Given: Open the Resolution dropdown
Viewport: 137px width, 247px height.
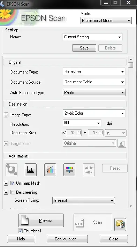Looking at the screenshot, I should 82,123.
